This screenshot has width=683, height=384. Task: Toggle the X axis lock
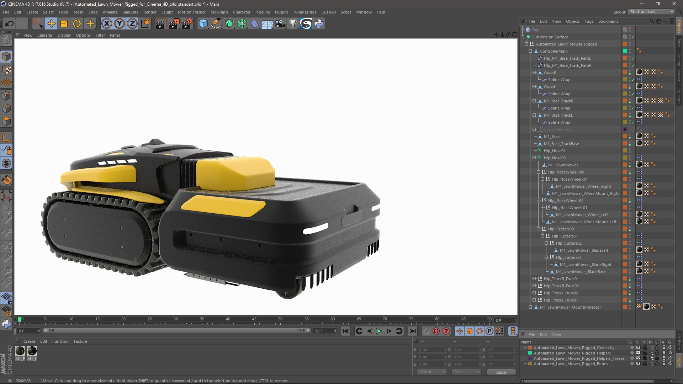pos(106,24)
